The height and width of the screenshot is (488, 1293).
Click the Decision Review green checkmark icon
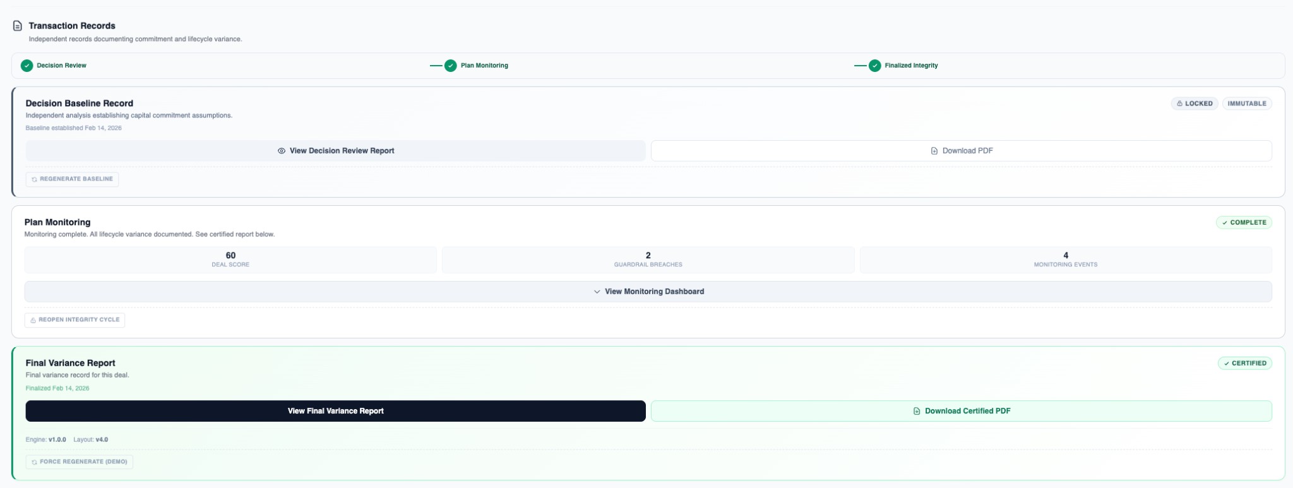(x=27, y=66)
